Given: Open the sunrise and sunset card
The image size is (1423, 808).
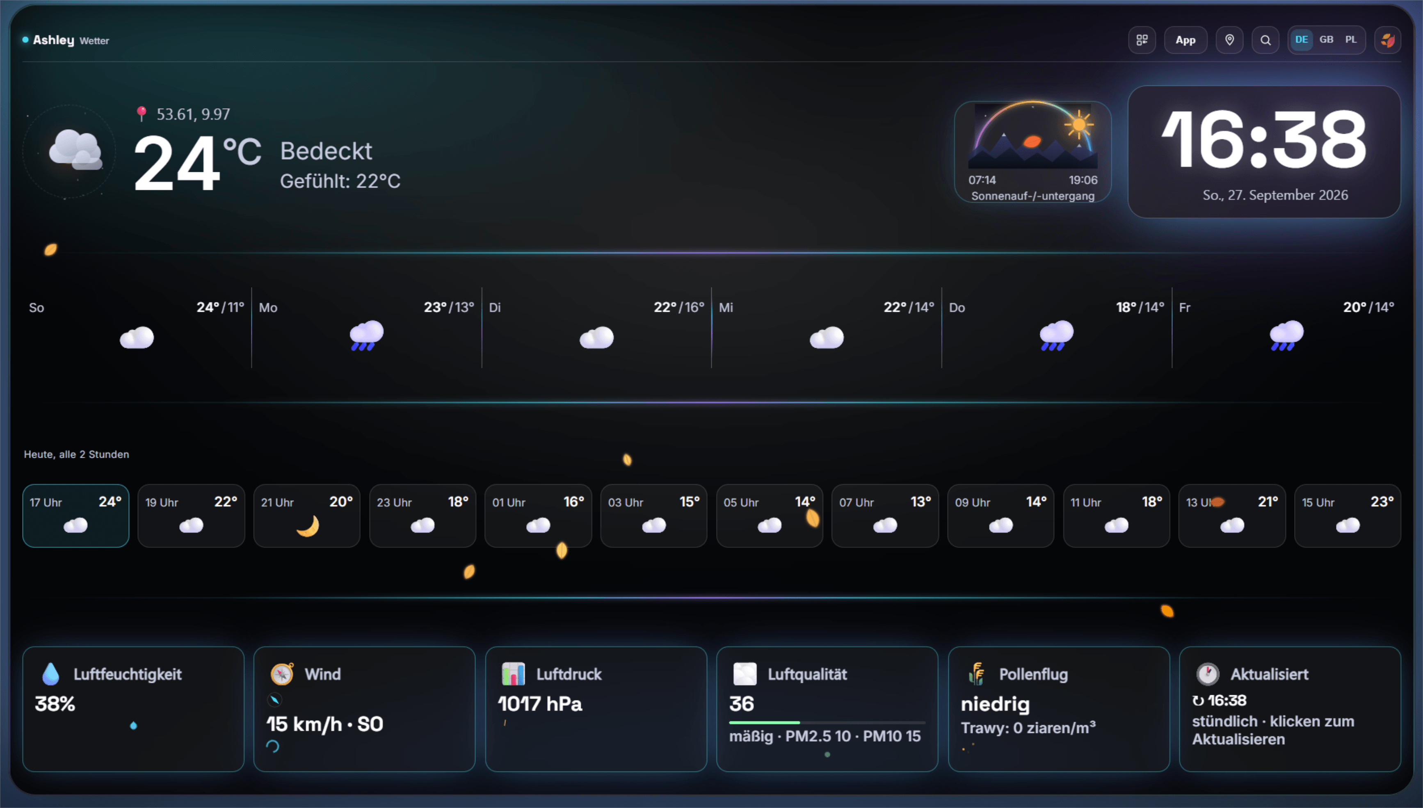Looking at the screenshot, I should [1032, 151].
